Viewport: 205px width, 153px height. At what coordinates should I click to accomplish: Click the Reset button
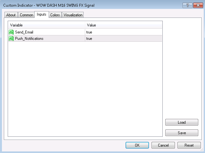pyautogui.click(x=189, y=145)
